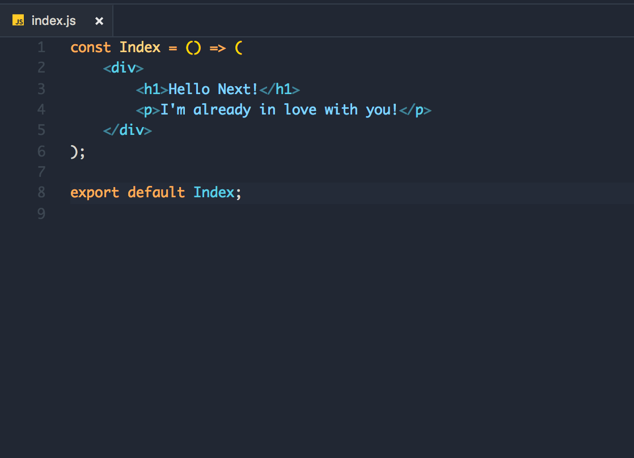Click the export keyword
The width and height of the screenshot is (634, 458).
tap(95, 193)
